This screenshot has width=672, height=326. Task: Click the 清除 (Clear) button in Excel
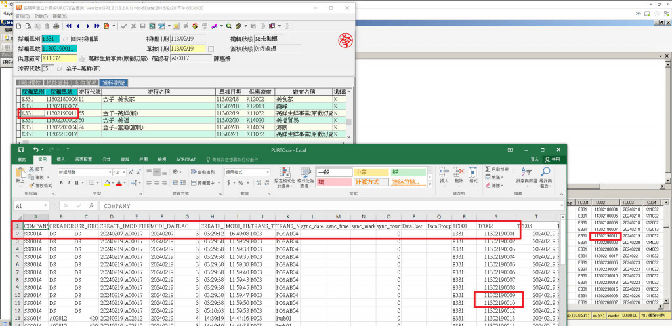click(493, 186)
